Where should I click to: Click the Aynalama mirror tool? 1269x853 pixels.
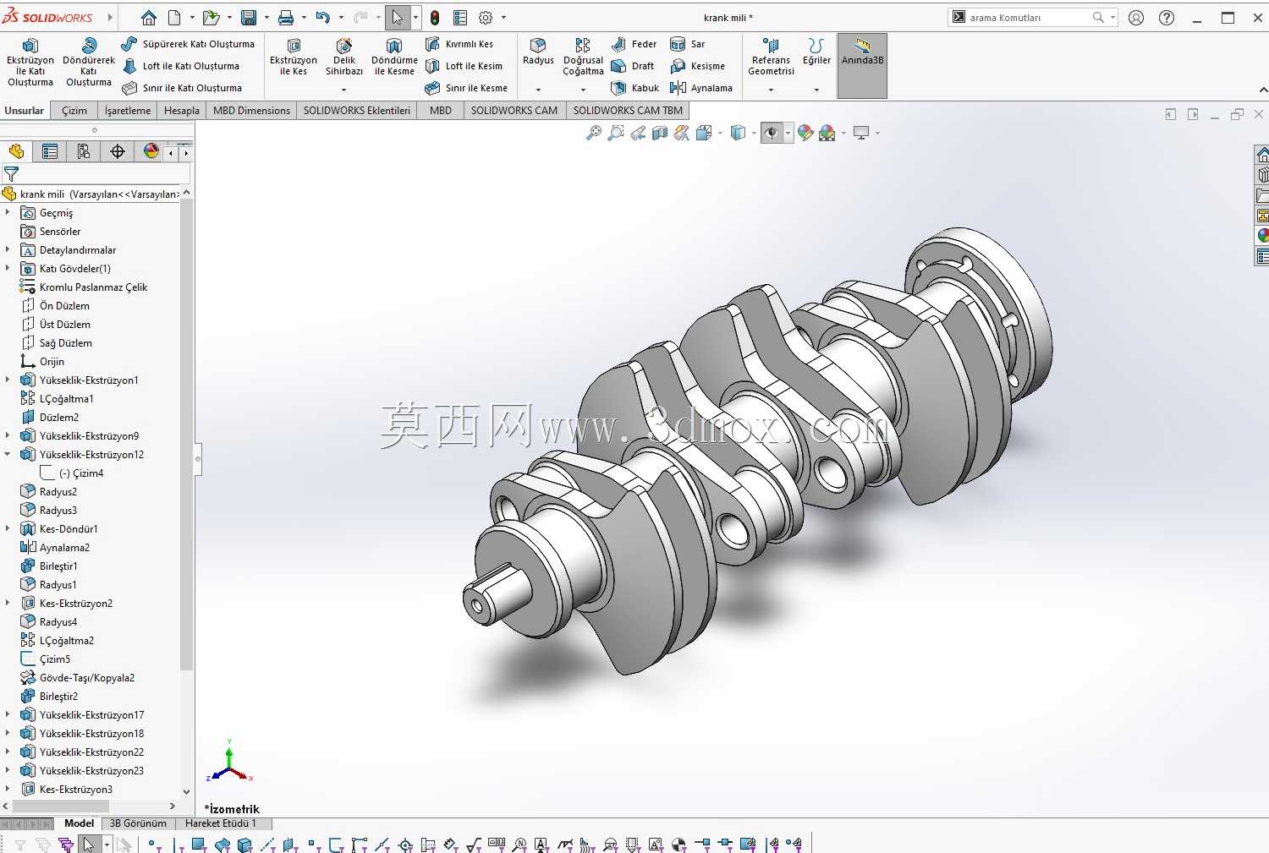pyautogui.click(x=701, y=88)
